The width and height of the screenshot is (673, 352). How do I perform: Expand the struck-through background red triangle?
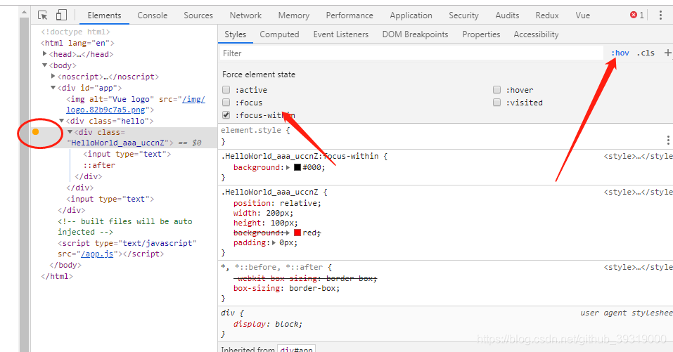tap(288, 233)
